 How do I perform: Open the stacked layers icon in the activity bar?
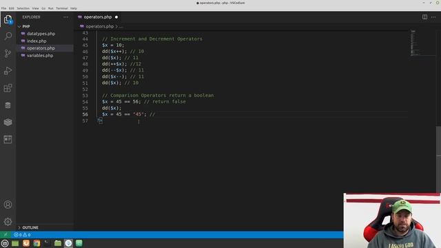pos(8,122)
